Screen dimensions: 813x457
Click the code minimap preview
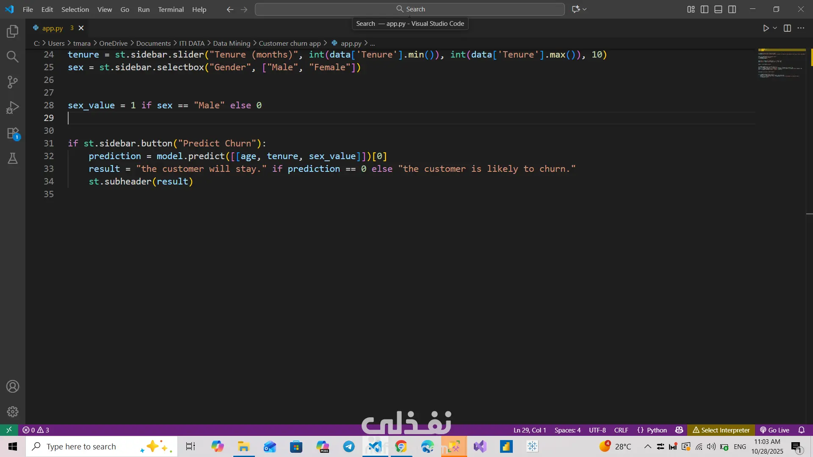coord(781,63)
